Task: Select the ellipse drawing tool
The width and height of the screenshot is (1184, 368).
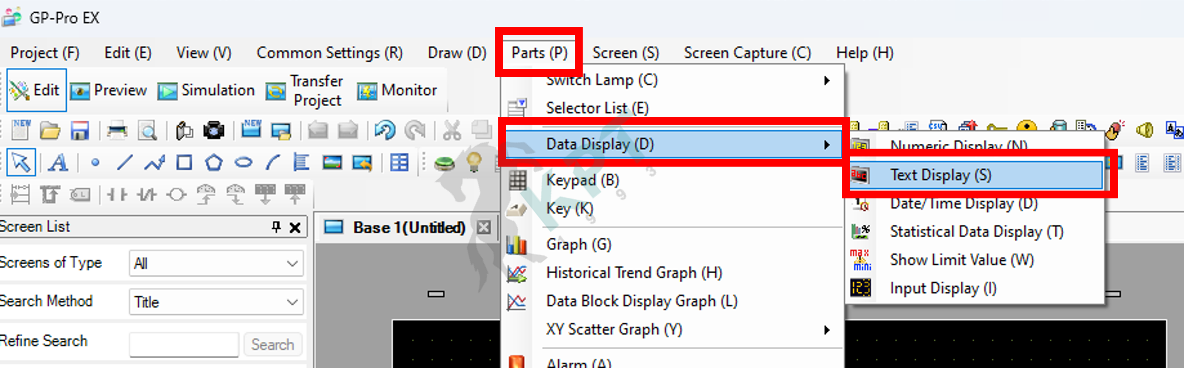Action: 243,162
